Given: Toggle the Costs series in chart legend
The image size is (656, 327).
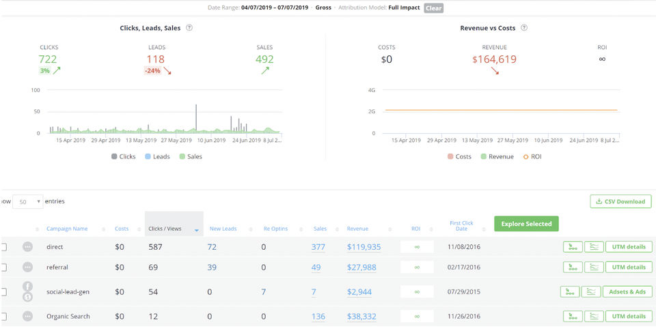Looking at the screenshot, I should coord(459,156).
